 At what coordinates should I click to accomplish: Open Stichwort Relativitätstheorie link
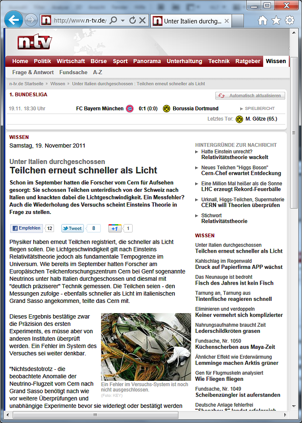pyautogui.click(x=224, y=221)
